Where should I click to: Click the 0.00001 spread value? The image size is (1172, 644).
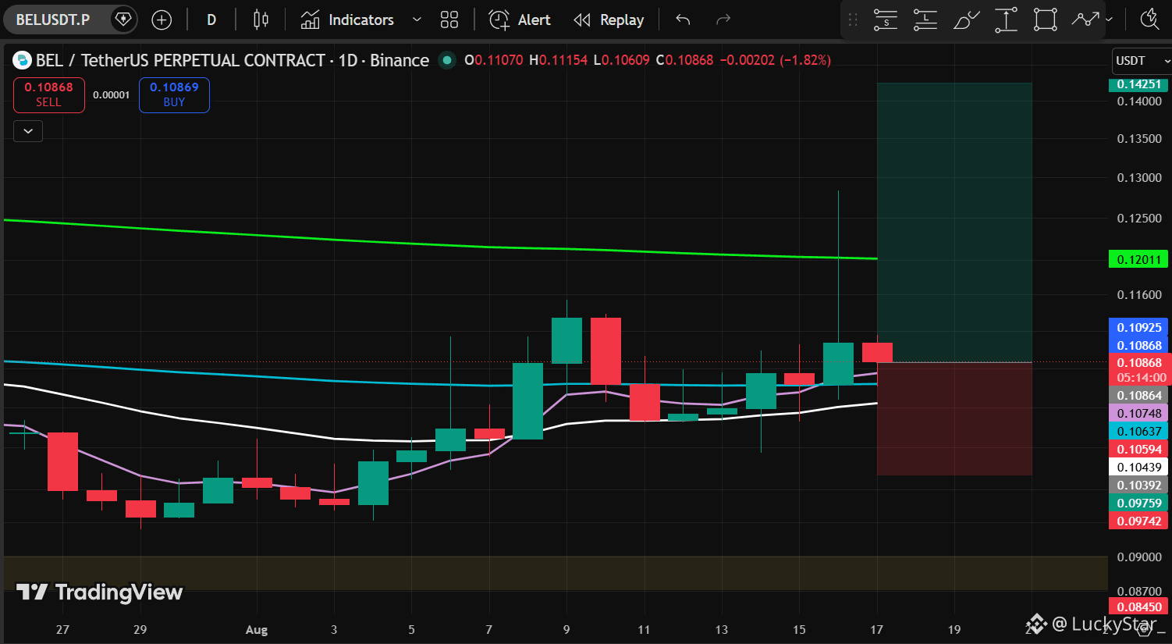(112, 95)
